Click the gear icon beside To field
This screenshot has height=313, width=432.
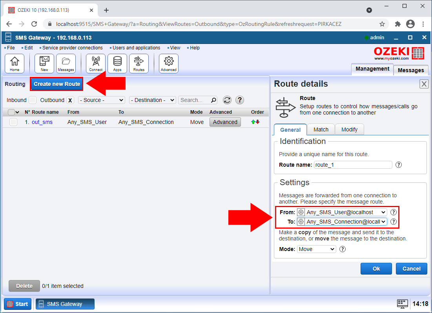301,222
